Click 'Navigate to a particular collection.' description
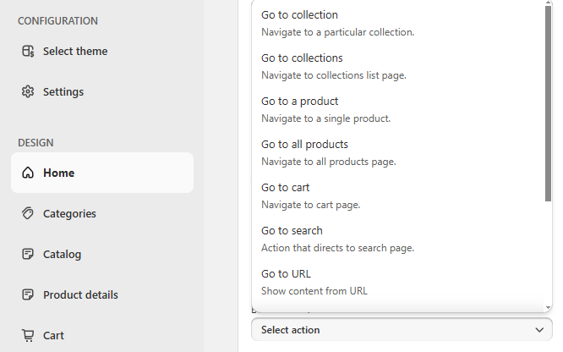563x352 pixels. click(x=337, y=32)
